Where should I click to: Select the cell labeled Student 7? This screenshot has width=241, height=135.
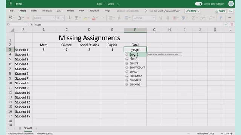tap(23, 78)
